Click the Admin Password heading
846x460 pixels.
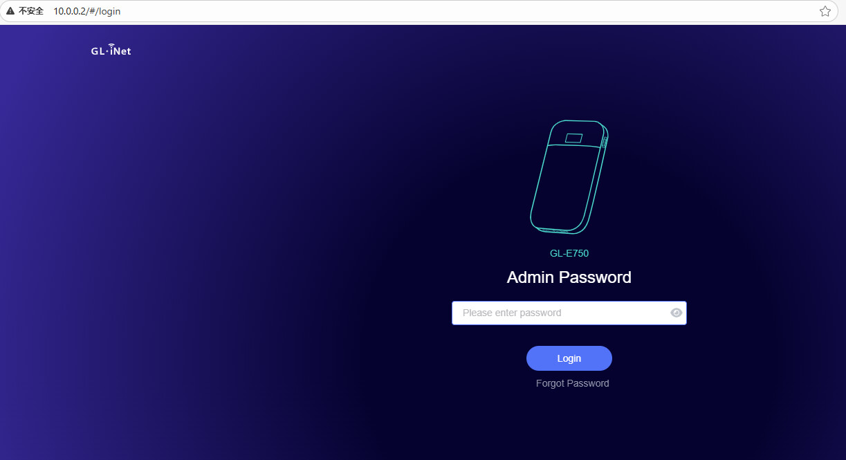point(569,277)
